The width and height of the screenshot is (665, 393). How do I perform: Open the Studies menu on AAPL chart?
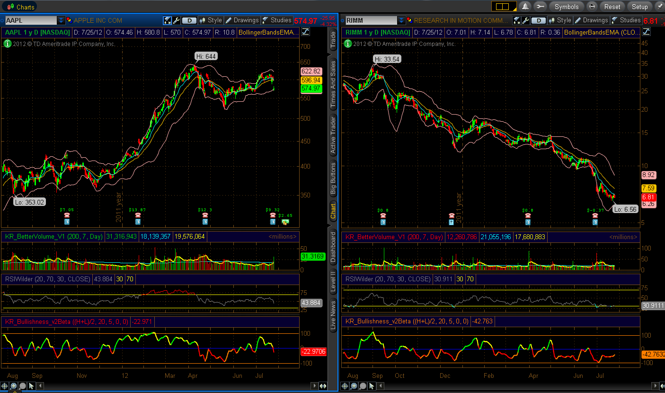click(277, 20)
